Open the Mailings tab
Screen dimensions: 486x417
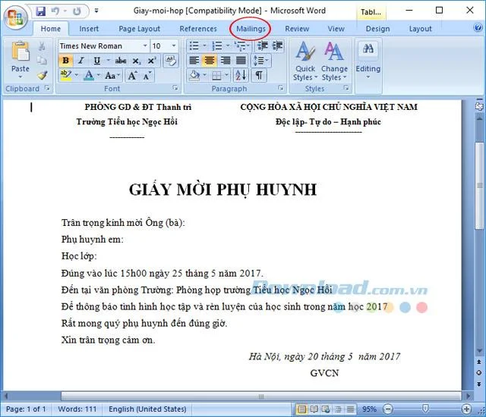click(x=251, y=29)
